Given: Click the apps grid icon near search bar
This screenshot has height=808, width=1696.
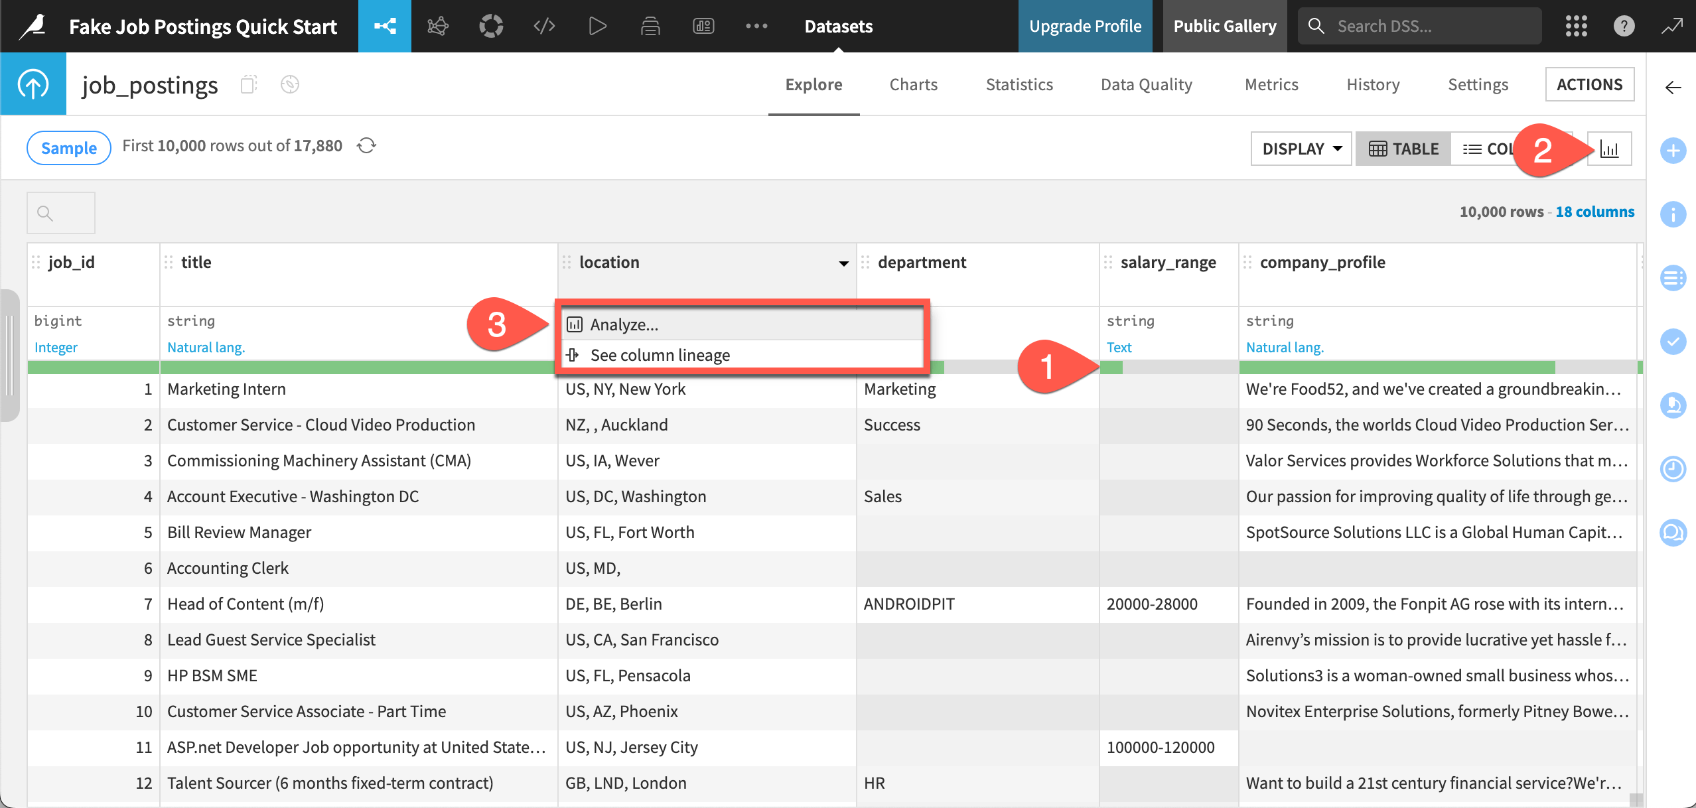Looking at the screenshot, I should (x=1576, y=26).
